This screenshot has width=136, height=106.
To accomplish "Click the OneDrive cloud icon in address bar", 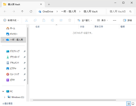I will pos(40,12).
